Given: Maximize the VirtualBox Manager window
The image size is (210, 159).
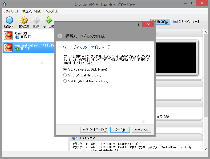Looking at the screenshot, I should click(193, 3).
